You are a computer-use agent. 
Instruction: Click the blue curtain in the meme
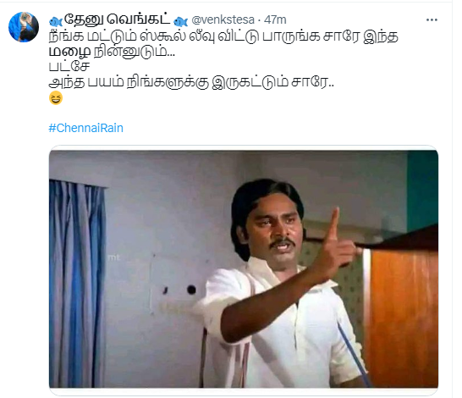[x=77, y=283]
